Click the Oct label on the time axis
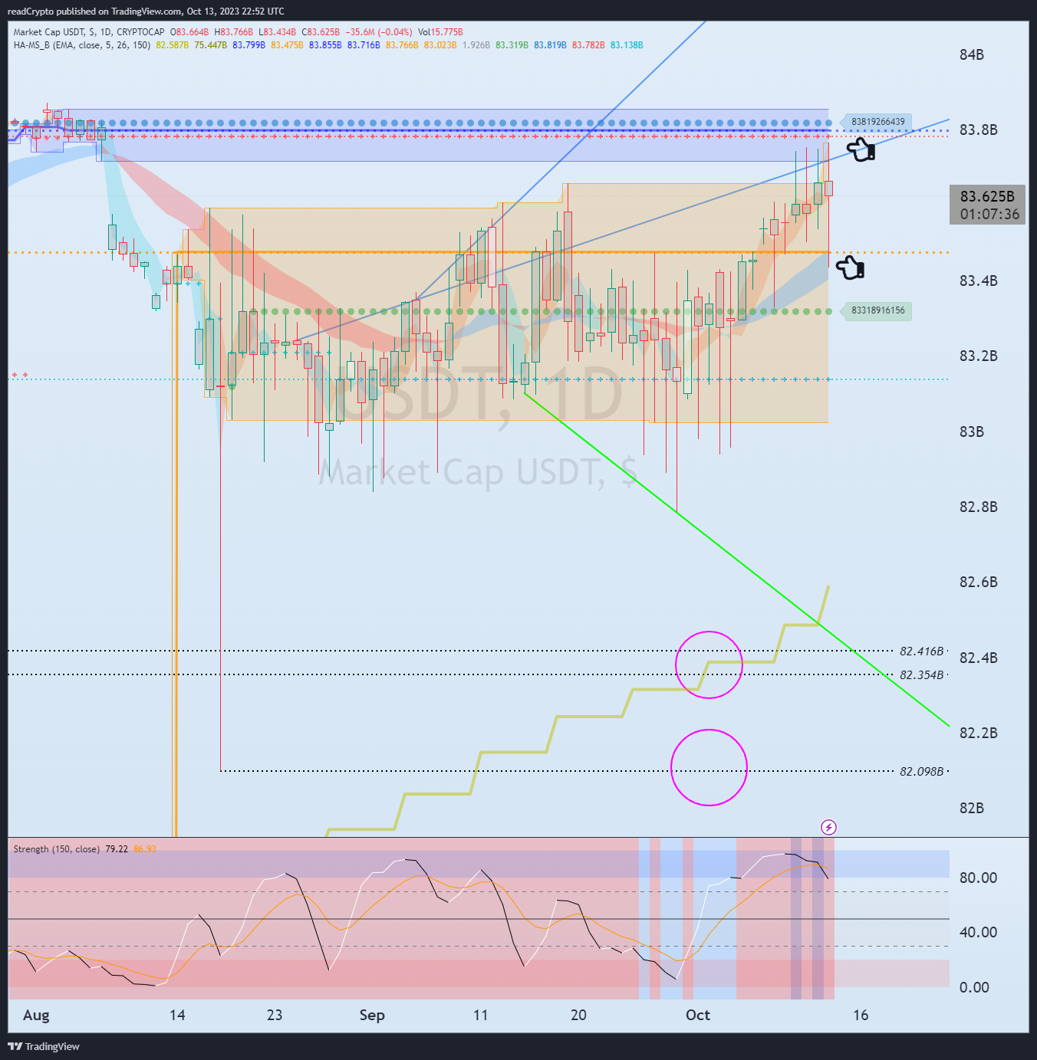The width and height of the screenshot is (1037, 1060). [x=698, y=1015]
